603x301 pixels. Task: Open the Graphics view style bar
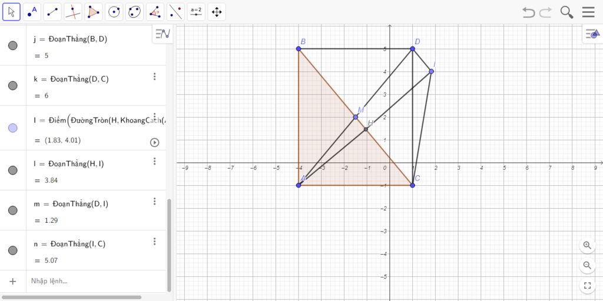592,34
